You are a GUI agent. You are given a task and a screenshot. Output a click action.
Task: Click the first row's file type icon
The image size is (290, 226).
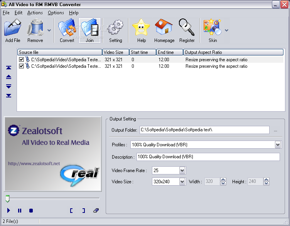click(x=27, y=59)
